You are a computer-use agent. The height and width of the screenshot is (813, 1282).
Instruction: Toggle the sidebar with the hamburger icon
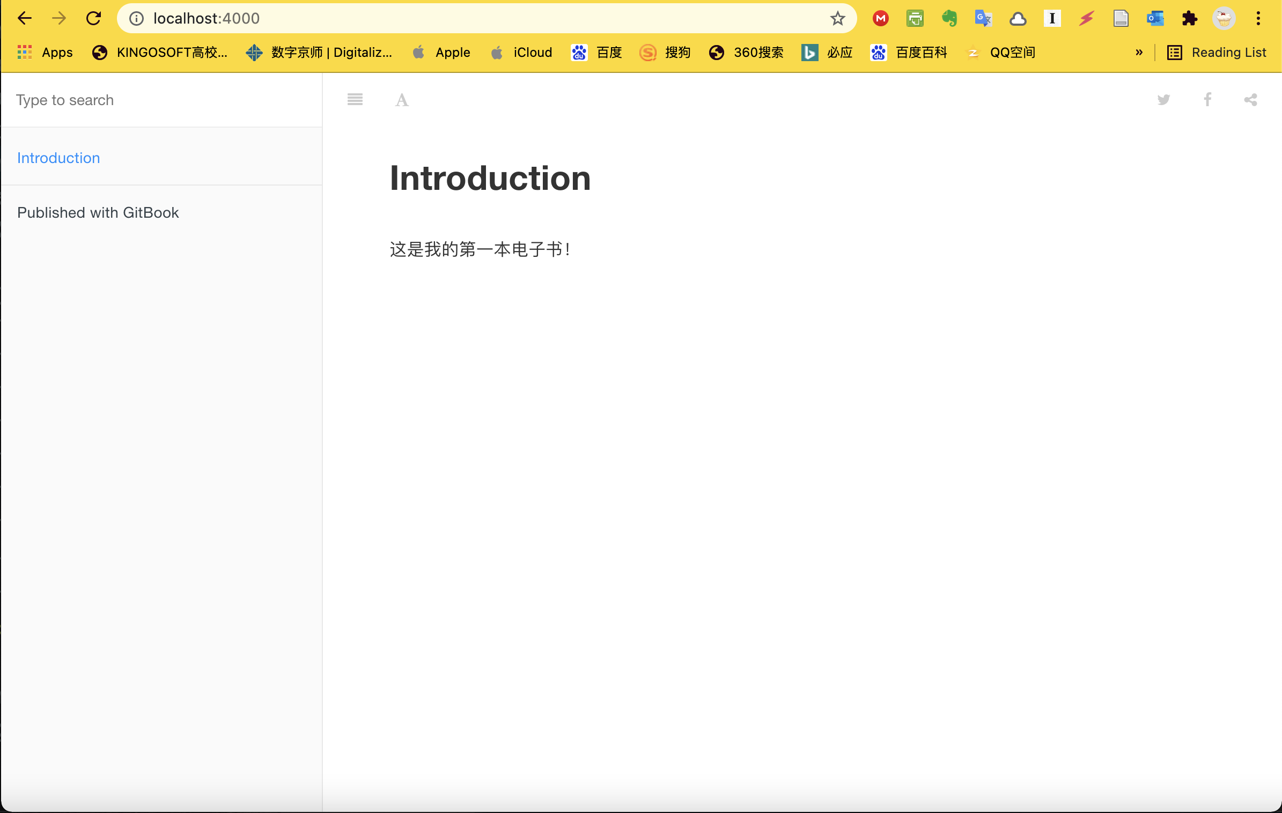point(355,100)
